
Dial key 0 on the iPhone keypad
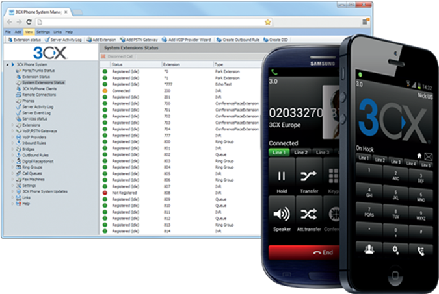click(395, 232)
